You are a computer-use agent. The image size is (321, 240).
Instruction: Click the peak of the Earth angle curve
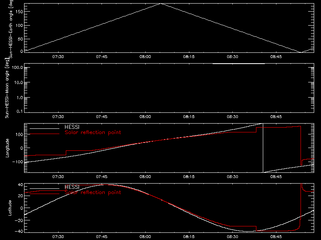tap(161, 4)
